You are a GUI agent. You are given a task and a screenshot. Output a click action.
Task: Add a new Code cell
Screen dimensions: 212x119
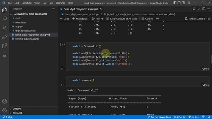click(65, 19)
